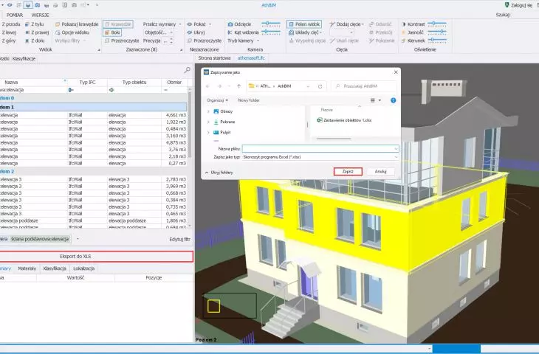Click the 'Nazwa pliku' input field
This screenshot has width=539, height=354.
click(320, 149)
